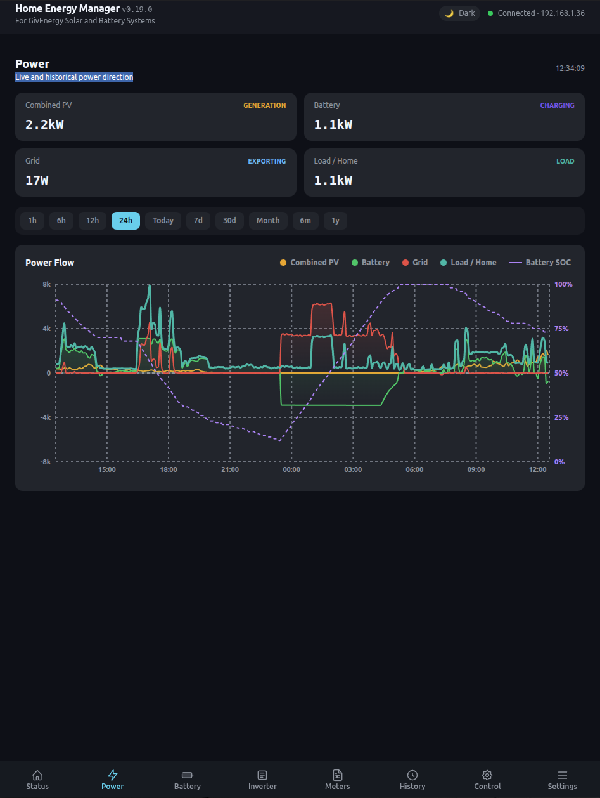Select the 30d time range

click(x=229, y=221)
